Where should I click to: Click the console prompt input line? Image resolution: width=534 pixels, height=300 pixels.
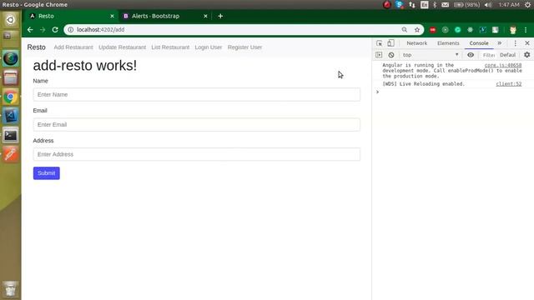[x=453, y=92]
